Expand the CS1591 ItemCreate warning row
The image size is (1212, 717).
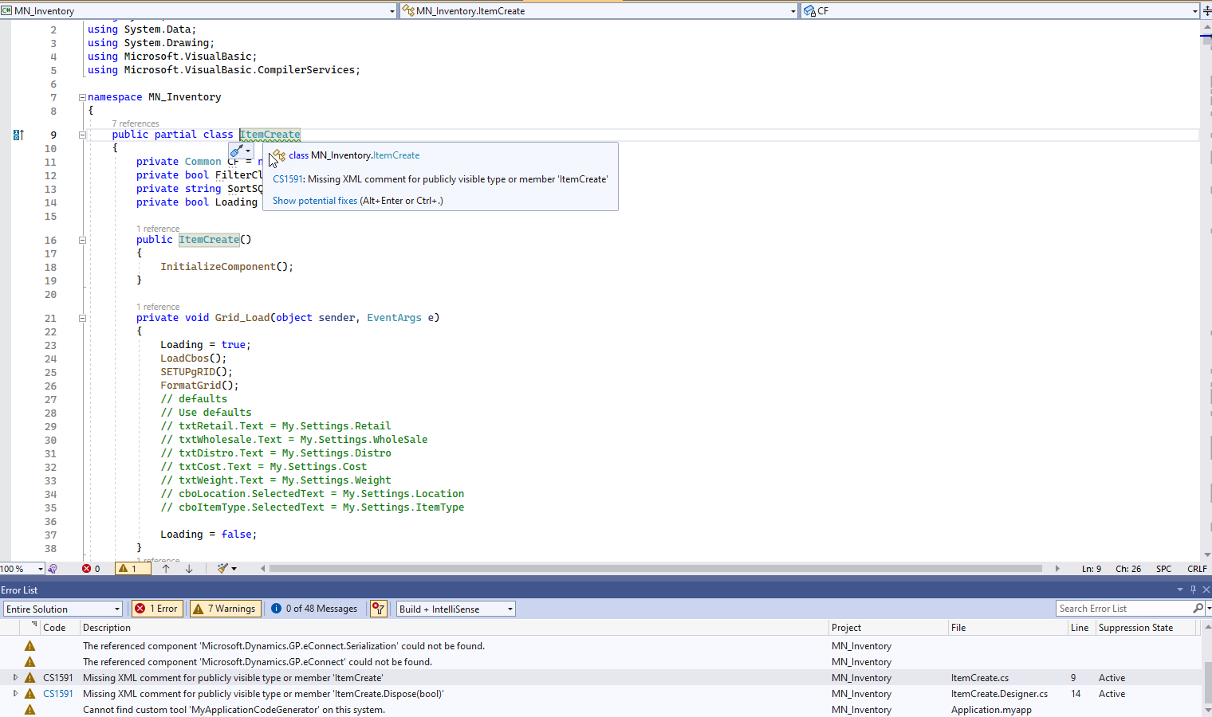(15, 677)
